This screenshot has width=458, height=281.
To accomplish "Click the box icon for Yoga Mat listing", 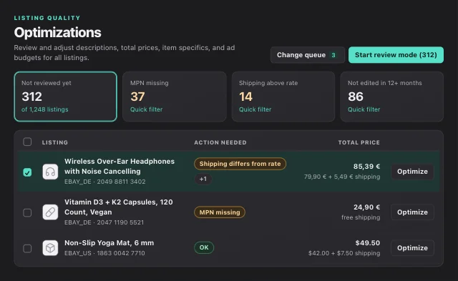I will coord(50,248).
